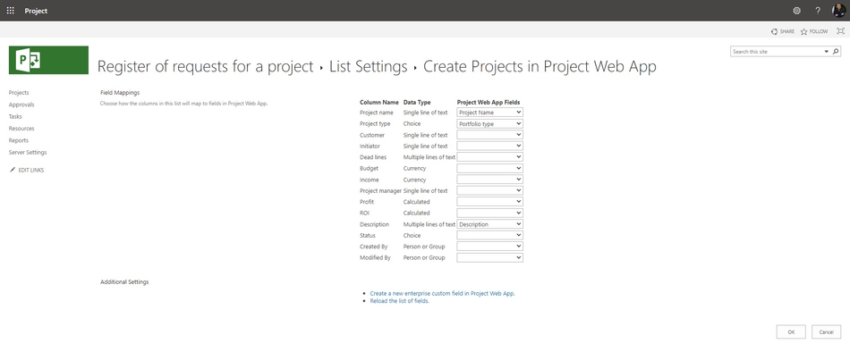
Task: Click the Search this site field
Action: (777, 52)
